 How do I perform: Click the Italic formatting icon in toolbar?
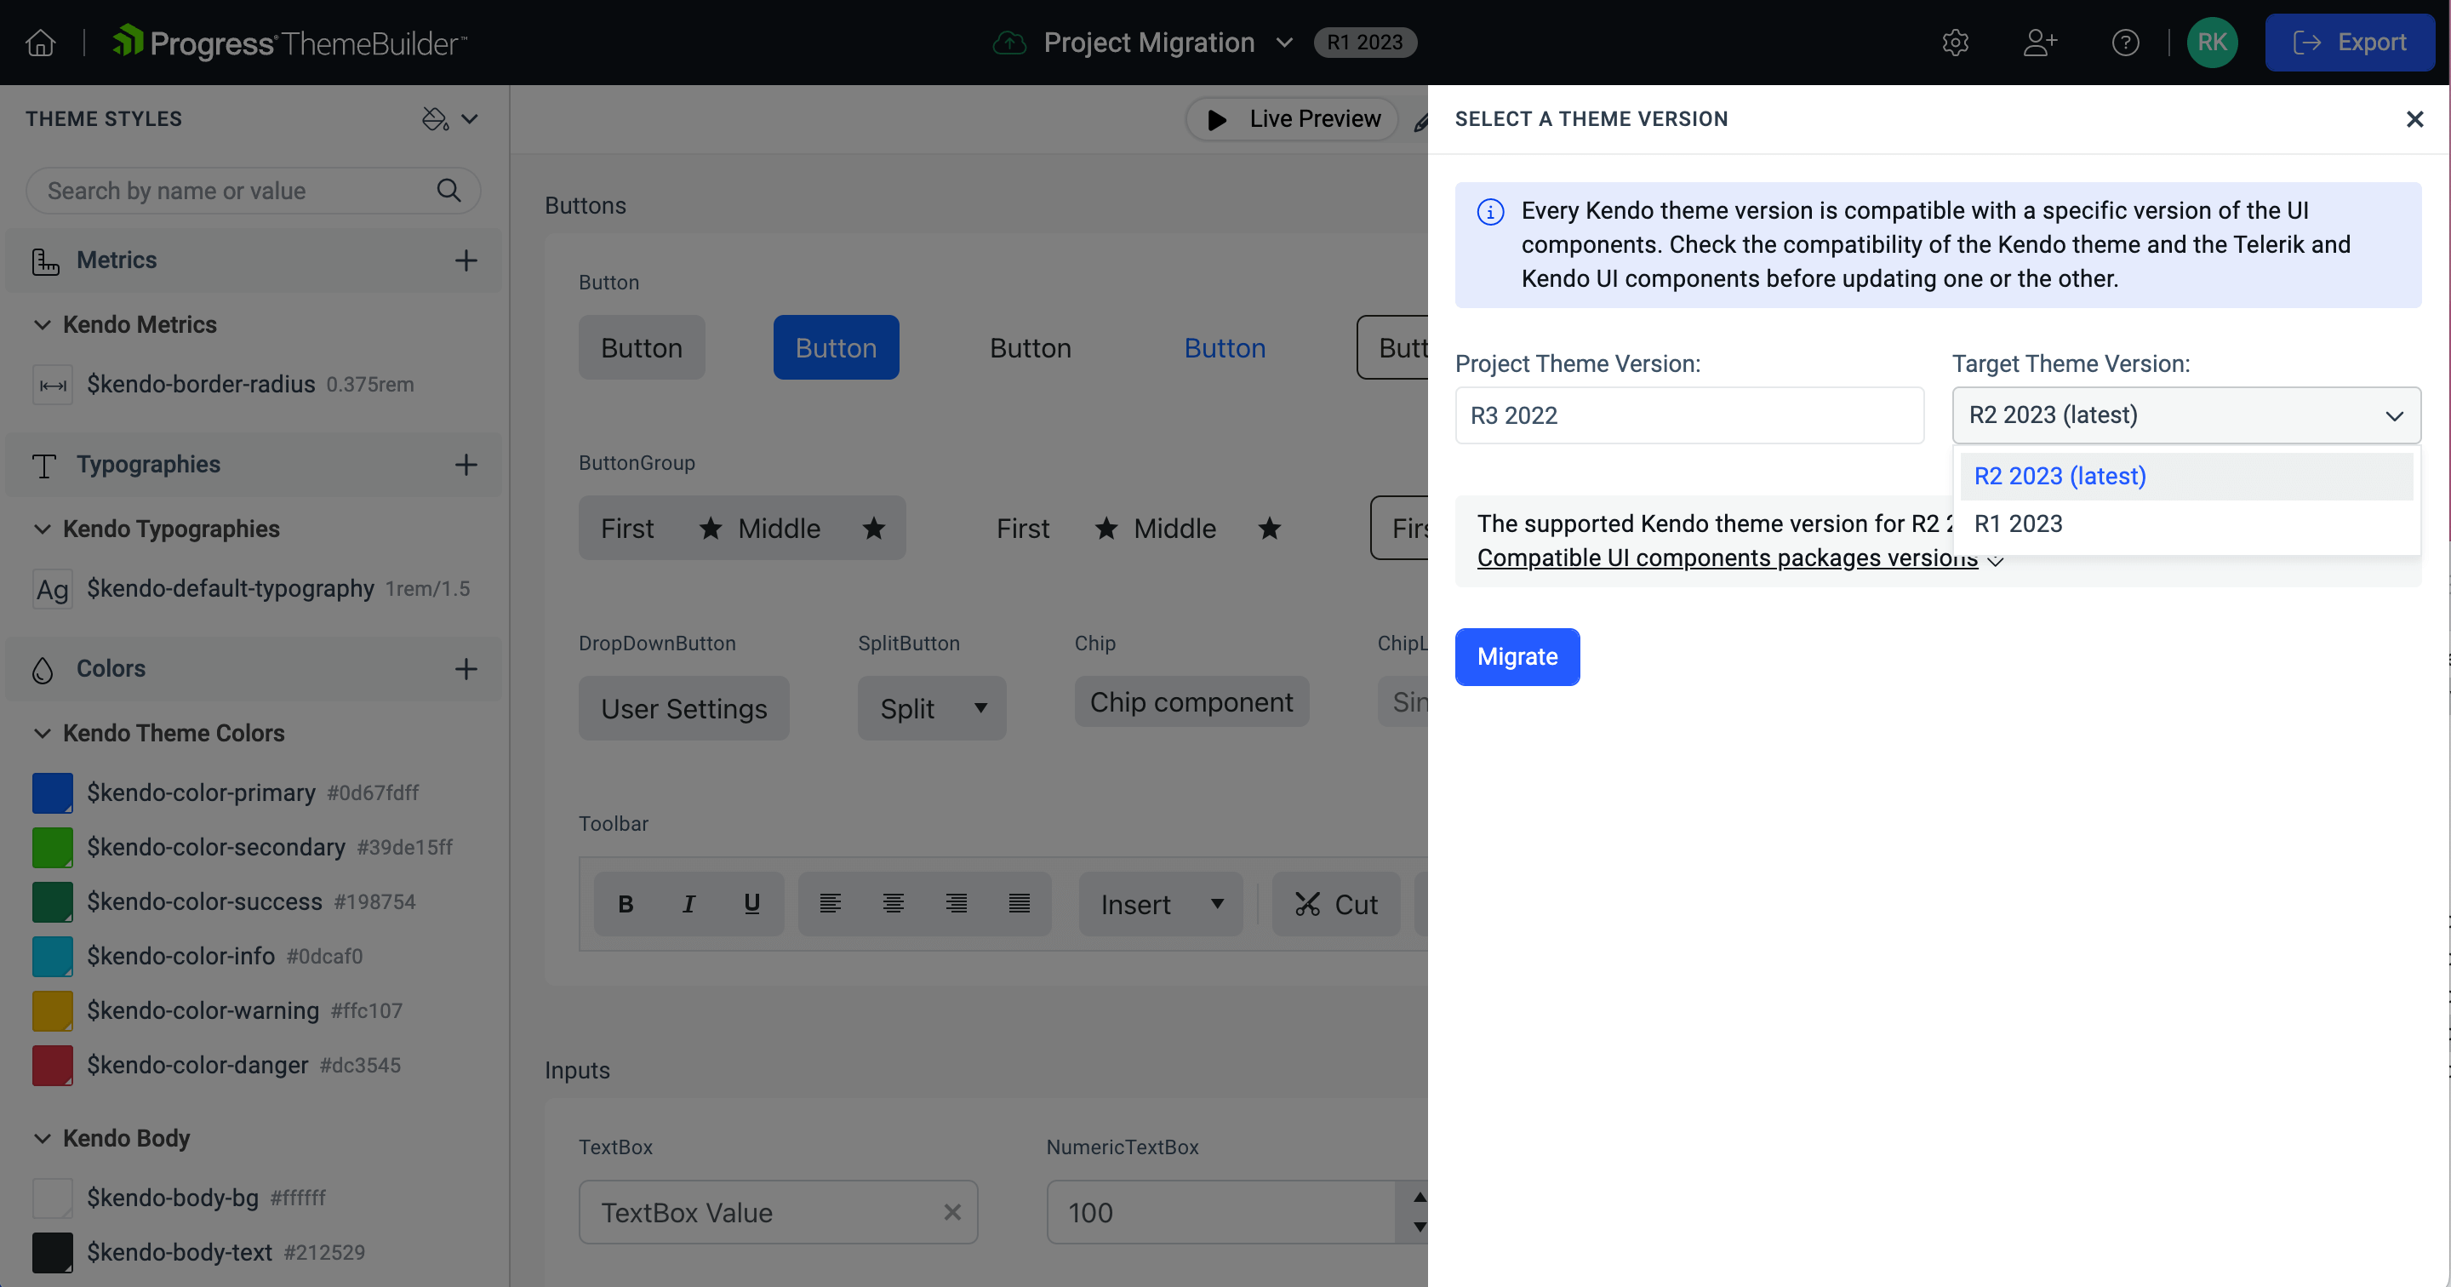tap(688, 905)
